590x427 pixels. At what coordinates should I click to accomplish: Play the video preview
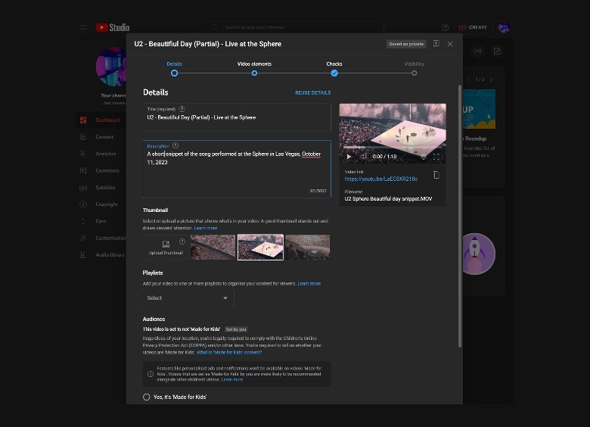[349, 156]
